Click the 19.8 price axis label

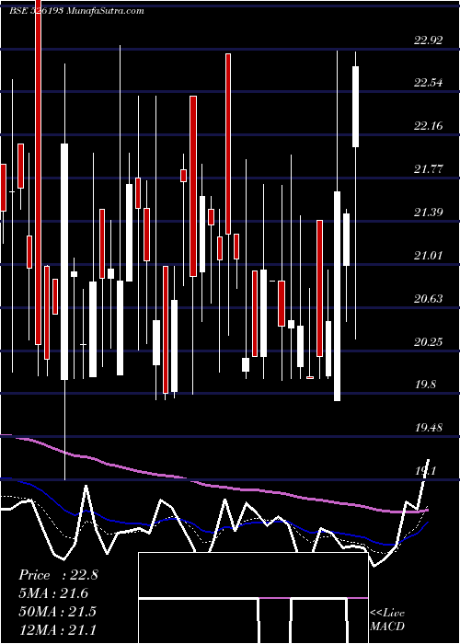425,385
